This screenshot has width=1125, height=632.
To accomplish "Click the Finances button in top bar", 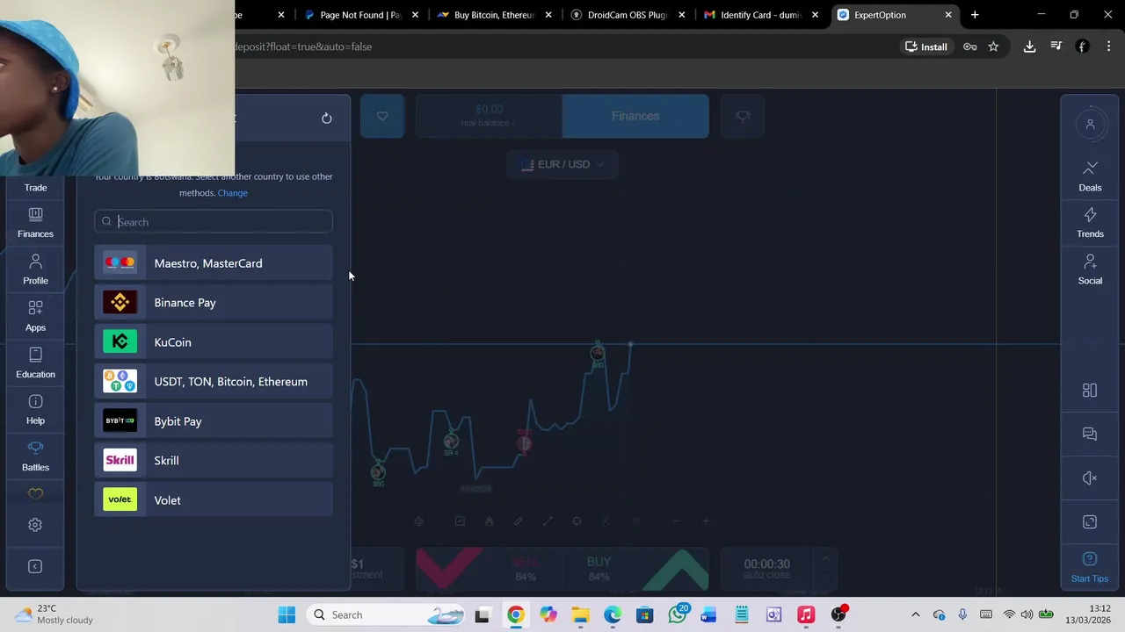I will (x=635, y=116).
